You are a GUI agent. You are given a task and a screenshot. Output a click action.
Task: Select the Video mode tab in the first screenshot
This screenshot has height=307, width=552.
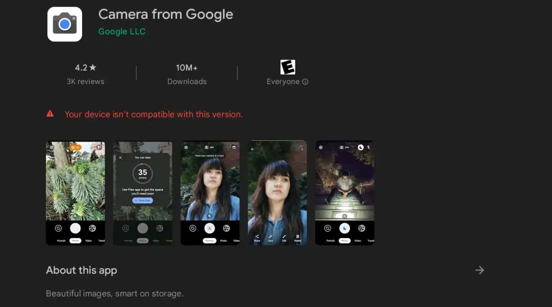coord(89,241)
